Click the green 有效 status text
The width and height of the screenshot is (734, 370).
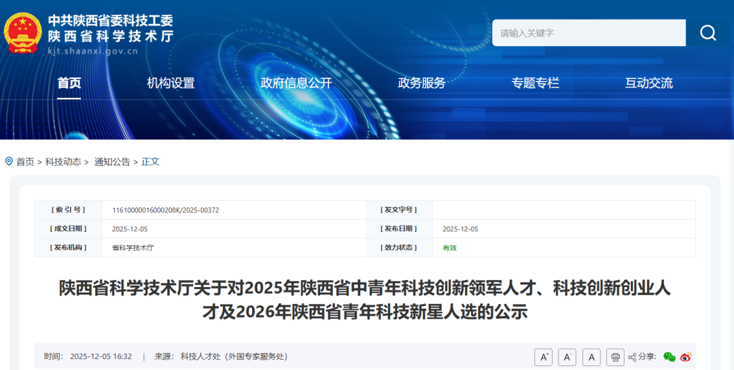click(x=449, y=248)
